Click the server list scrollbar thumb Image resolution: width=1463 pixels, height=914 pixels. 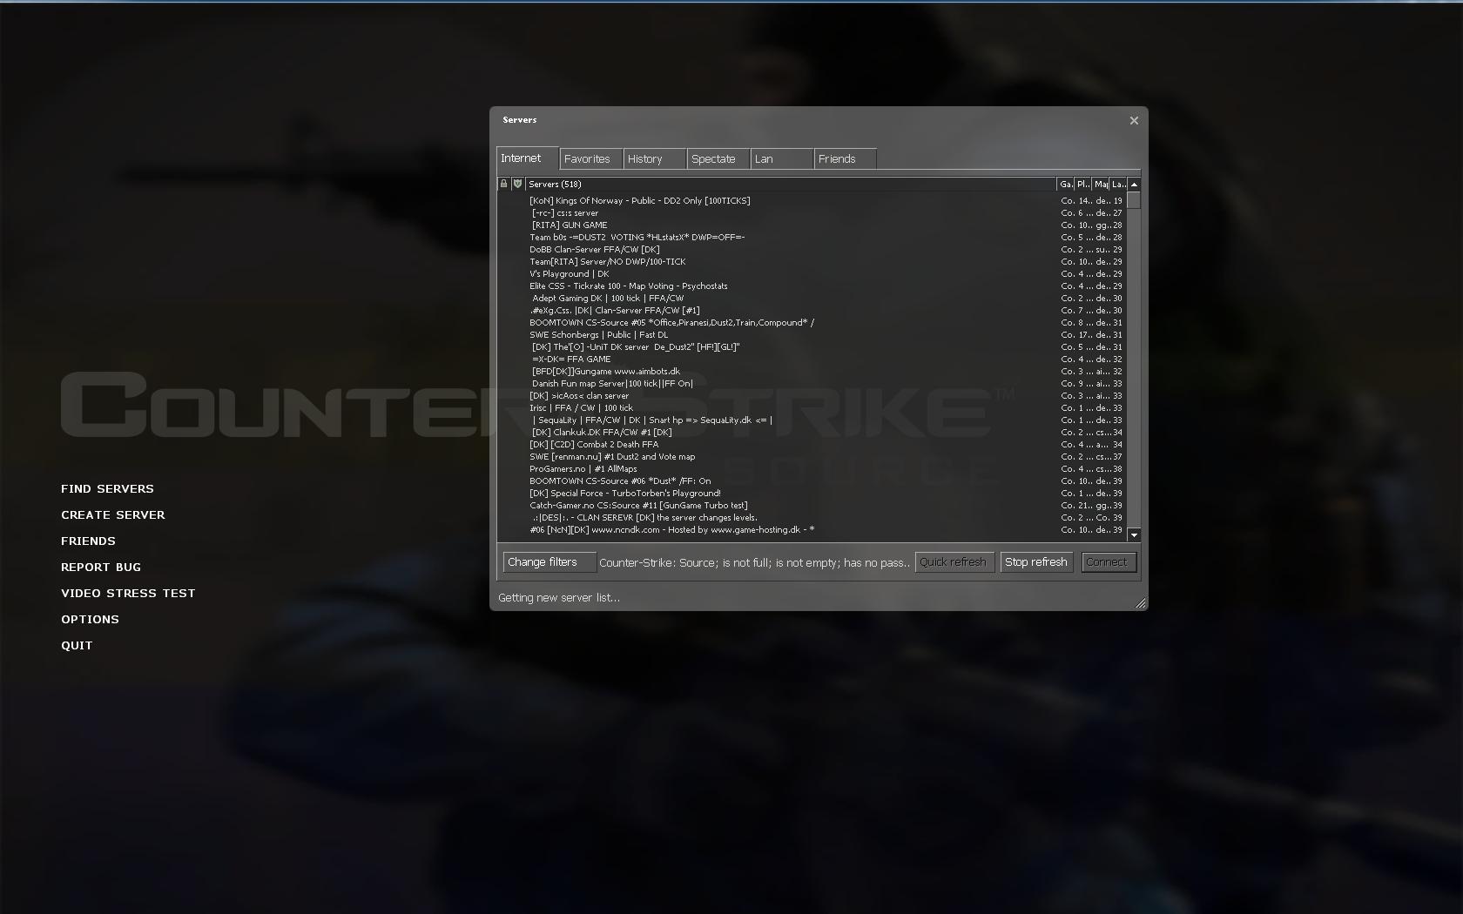(x=1134, y=200)
